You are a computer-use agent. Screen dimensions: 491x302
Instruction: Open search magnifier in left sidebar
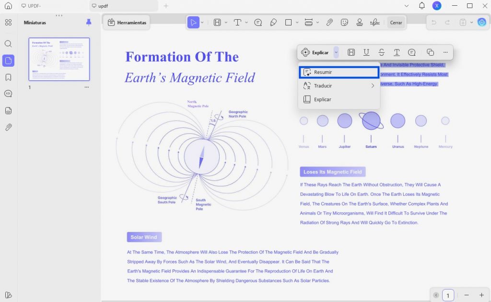[9, 44]
